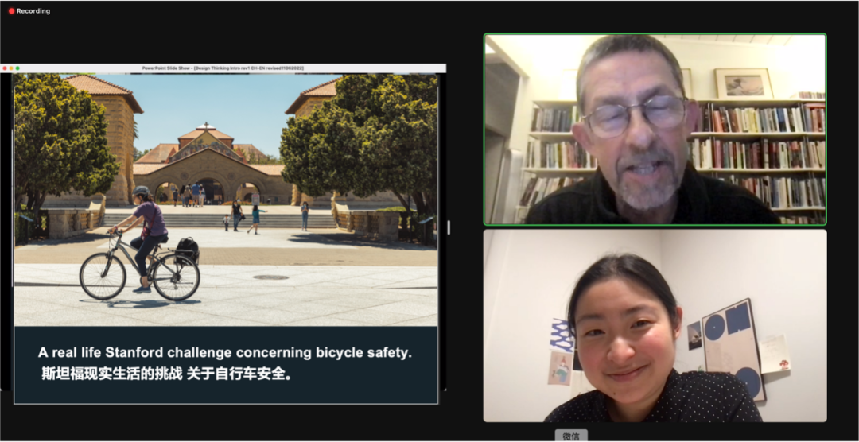Maximize the PowerPoint slide show window

[17, 68]
